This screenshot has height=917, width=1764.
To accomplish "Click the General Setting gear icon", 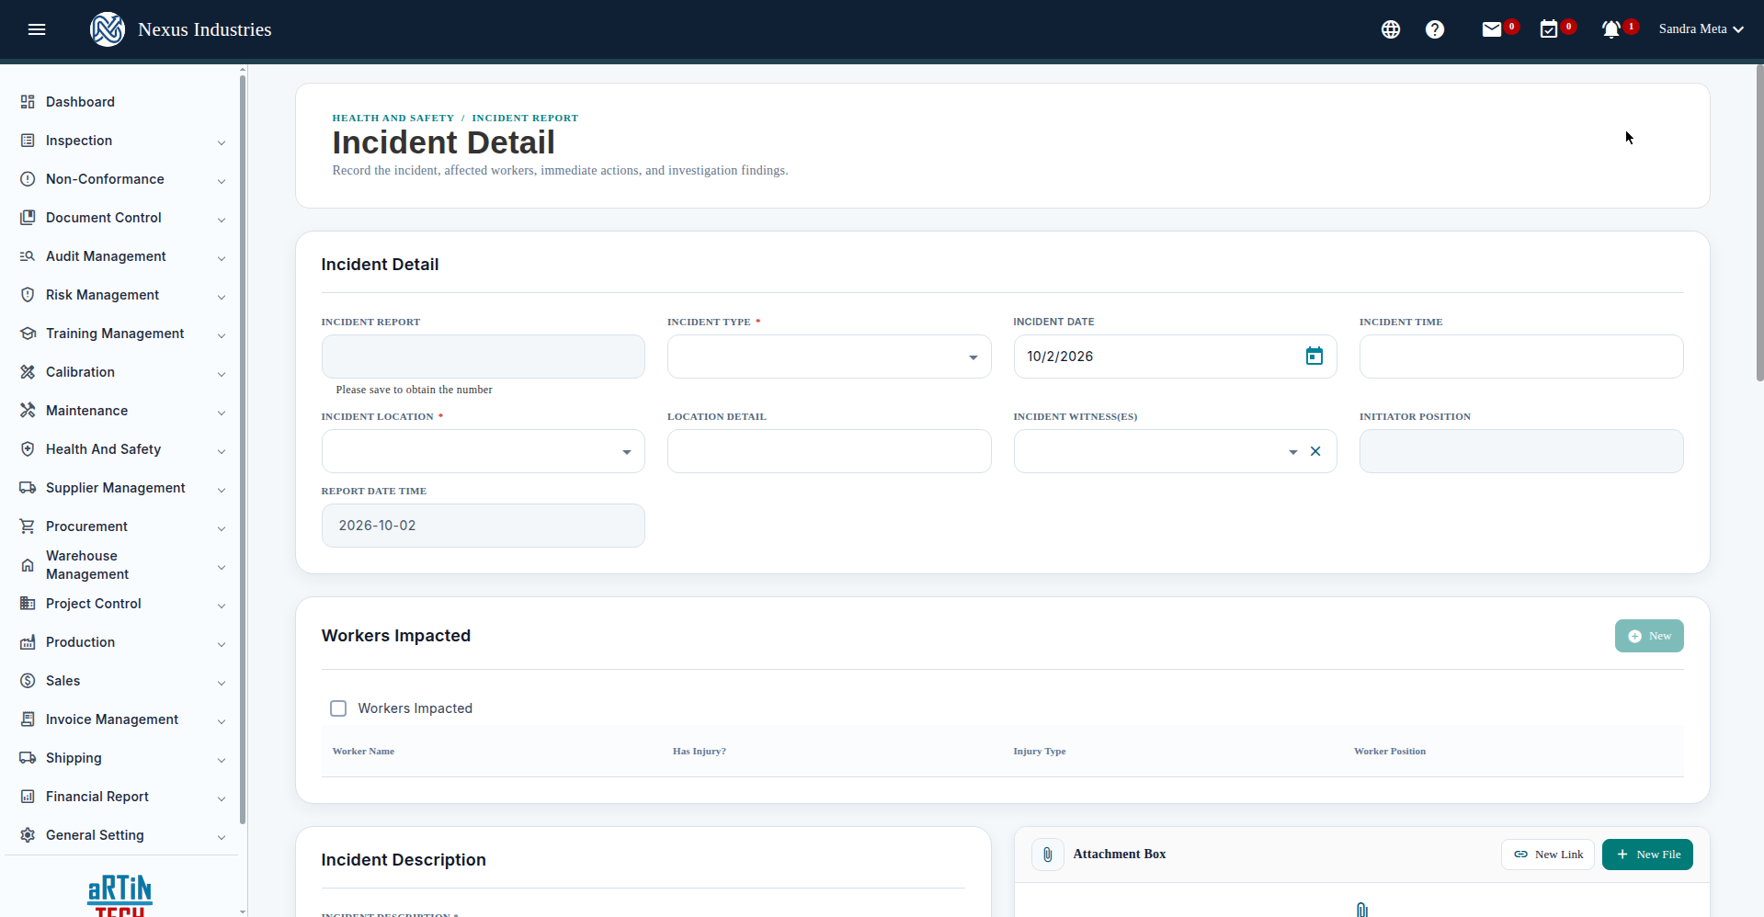I will click(x=28, y=835).
